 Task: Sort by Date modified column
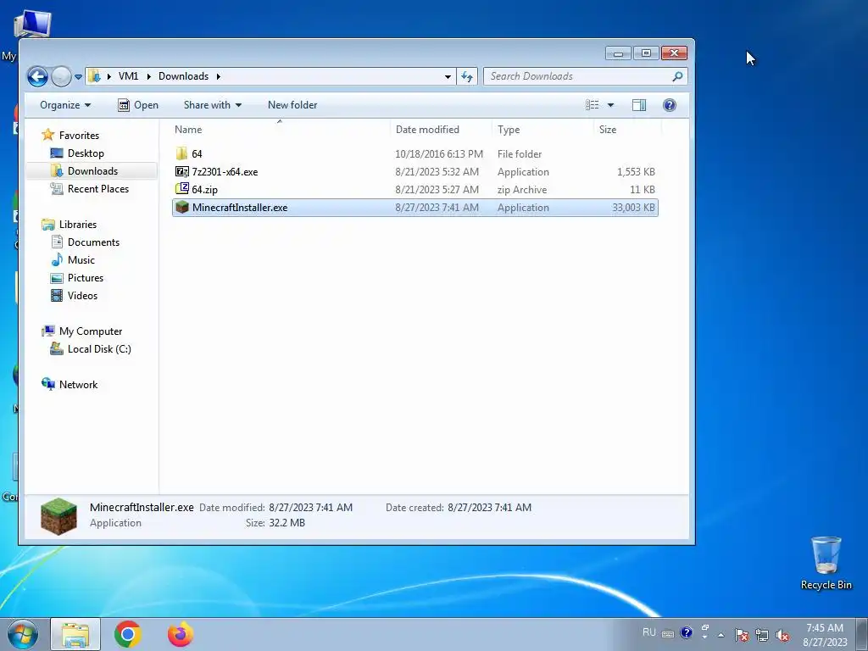click(x=427, y=130)
